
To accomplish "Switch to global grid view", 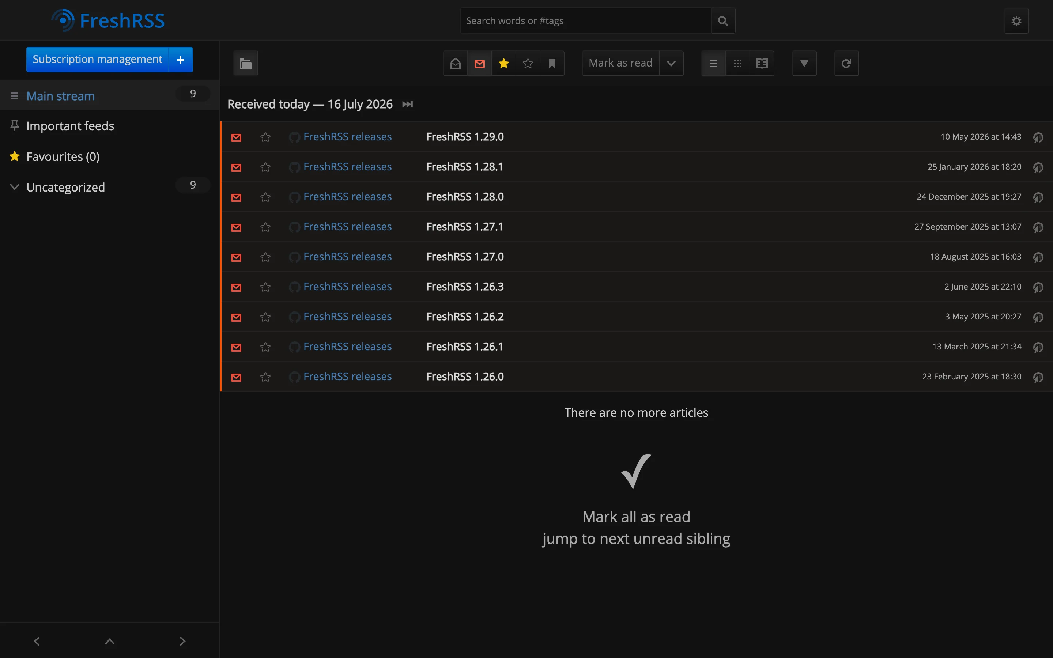I will coord(737,64).
